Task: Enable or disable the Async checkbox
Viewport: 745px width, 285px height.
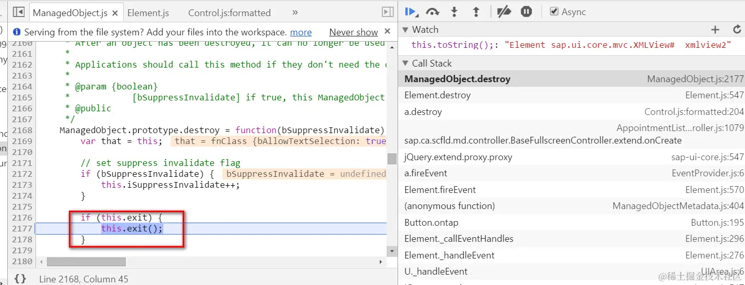Action: (x=555, y=11)
